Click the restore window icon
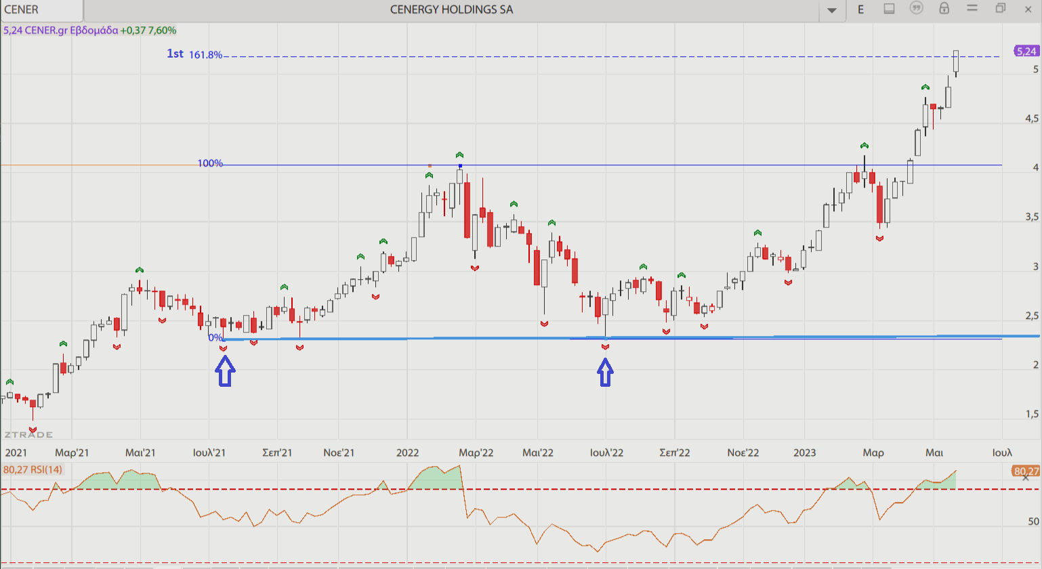Image resolution: width=1042 pixels, height=569 pixels. coord(1001,8)
